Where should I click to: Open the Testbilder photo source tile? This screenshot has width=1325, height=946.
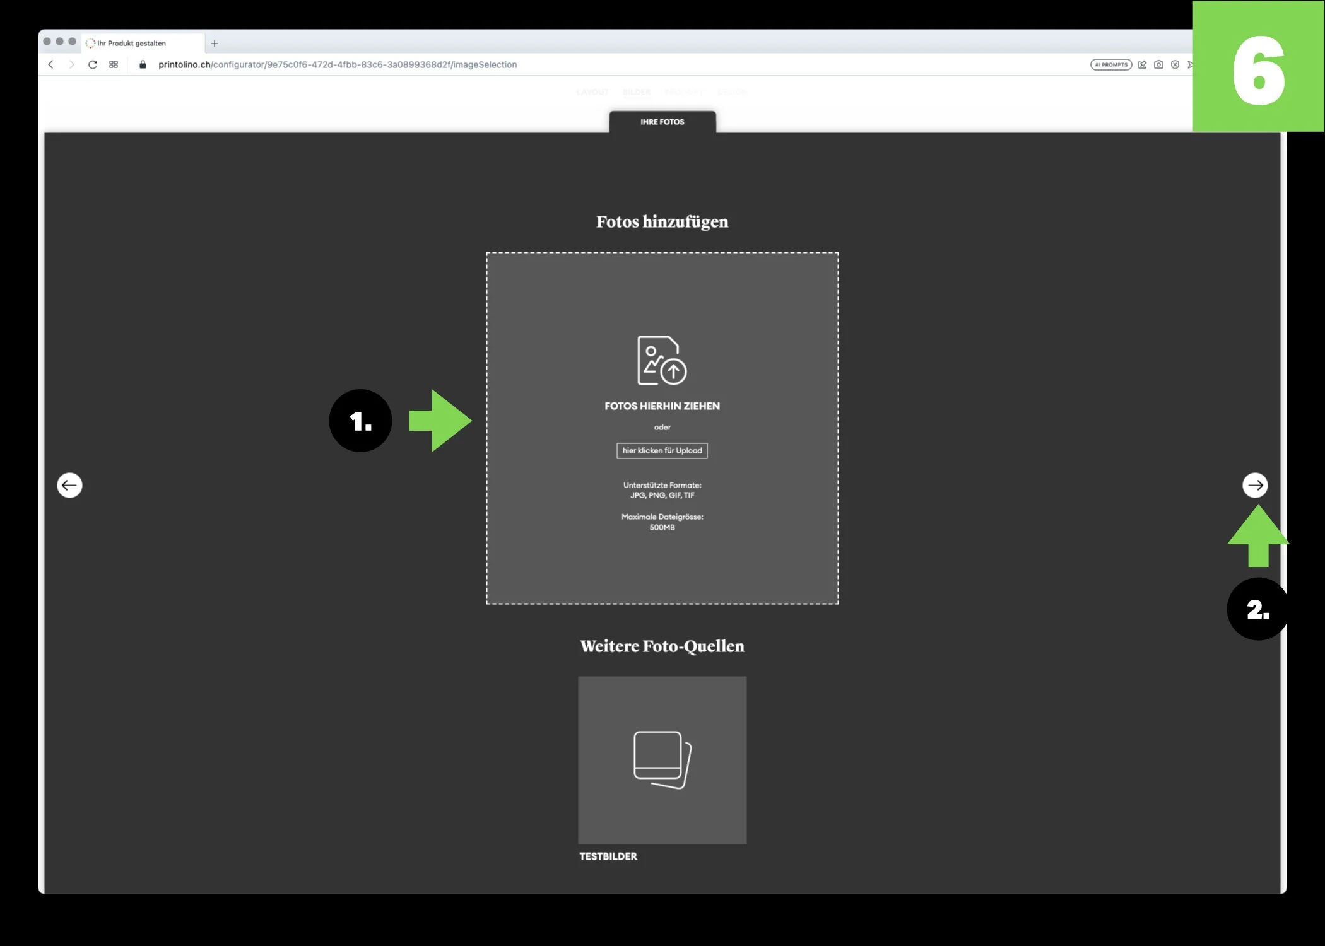click(x=662, y=759)
